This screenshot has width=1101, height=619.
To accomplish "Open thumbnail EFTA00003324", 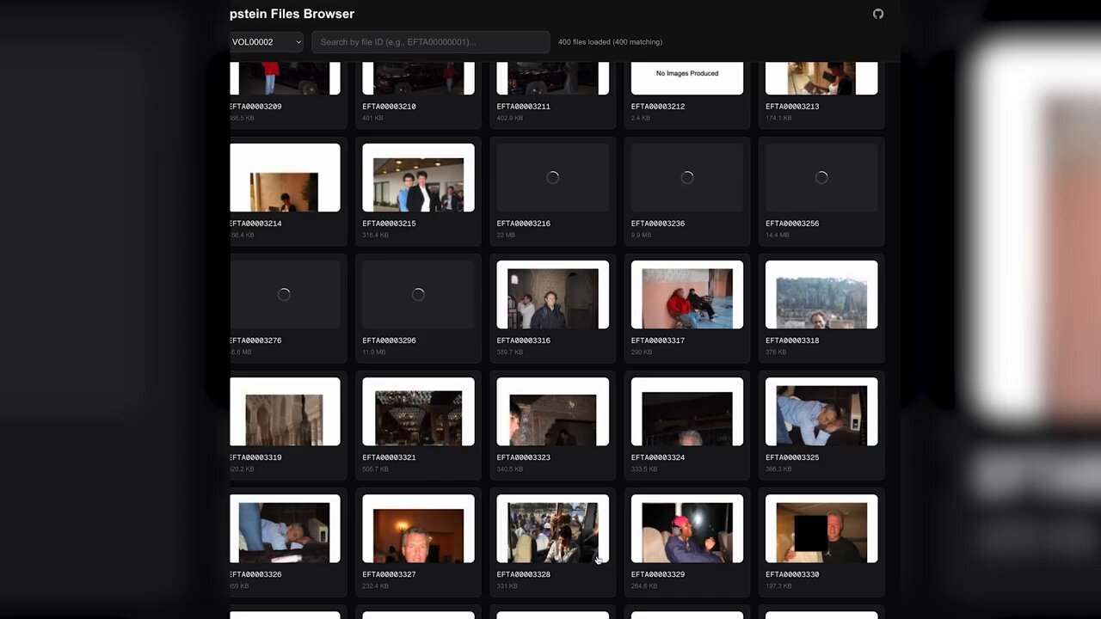I will (x=687, y=411).
